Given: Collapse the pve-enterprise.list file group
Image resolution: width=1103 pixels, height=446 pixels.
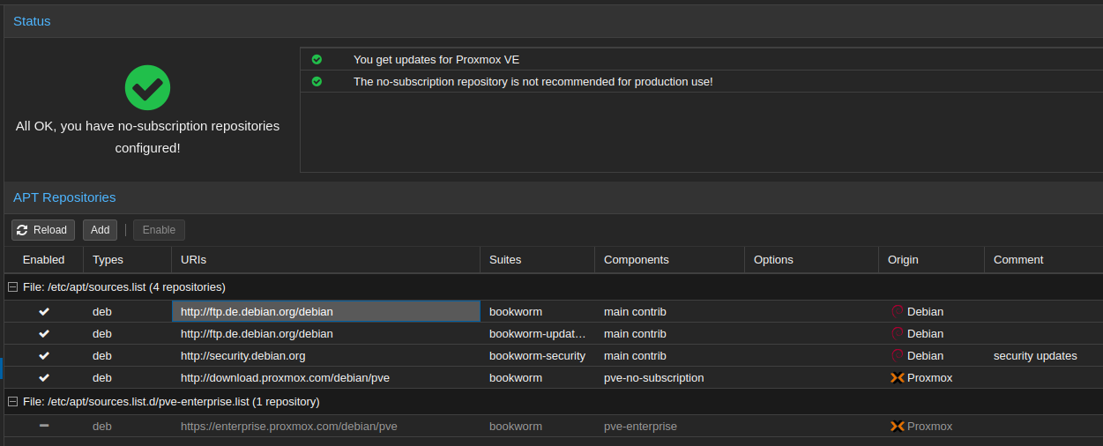Looking at the screenshot, I should [12, 402].
